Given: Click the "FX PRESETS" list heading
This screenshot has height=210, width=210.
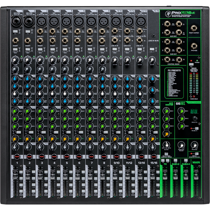Looking at the screenshot, I should click(x=174, y=71).
